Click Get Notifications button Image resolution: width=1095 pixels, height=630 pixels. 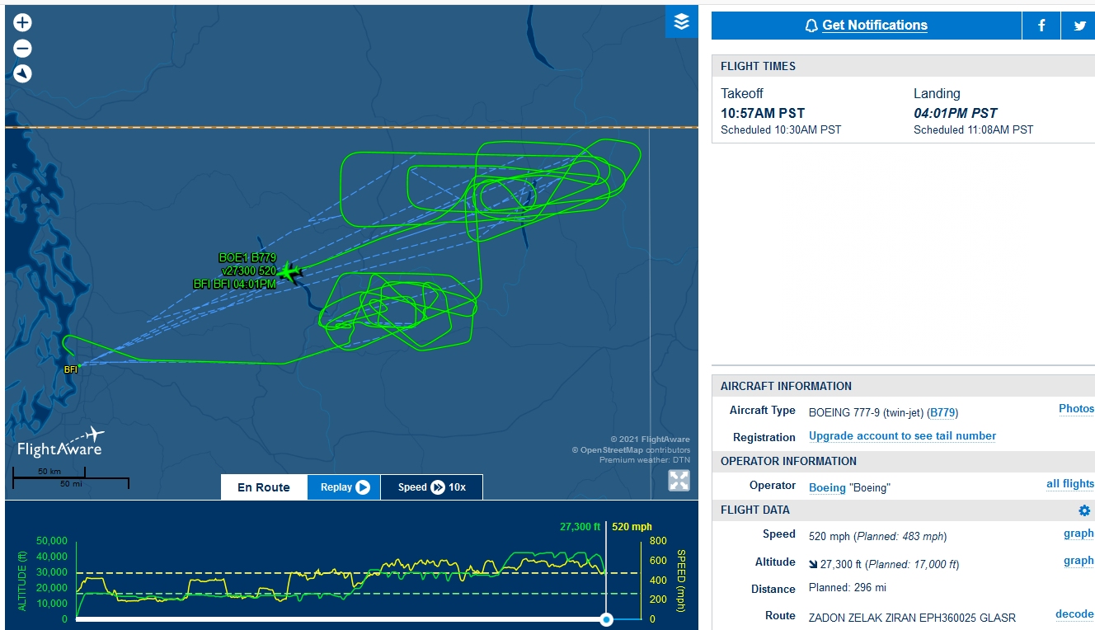coord(867,26)
